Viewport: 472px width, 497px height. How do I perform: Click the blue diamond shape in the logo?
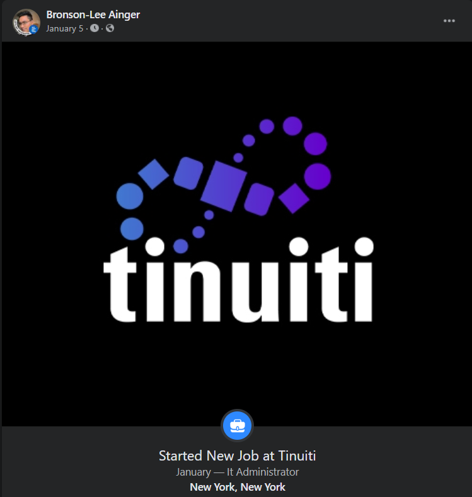tap(153, 174)
